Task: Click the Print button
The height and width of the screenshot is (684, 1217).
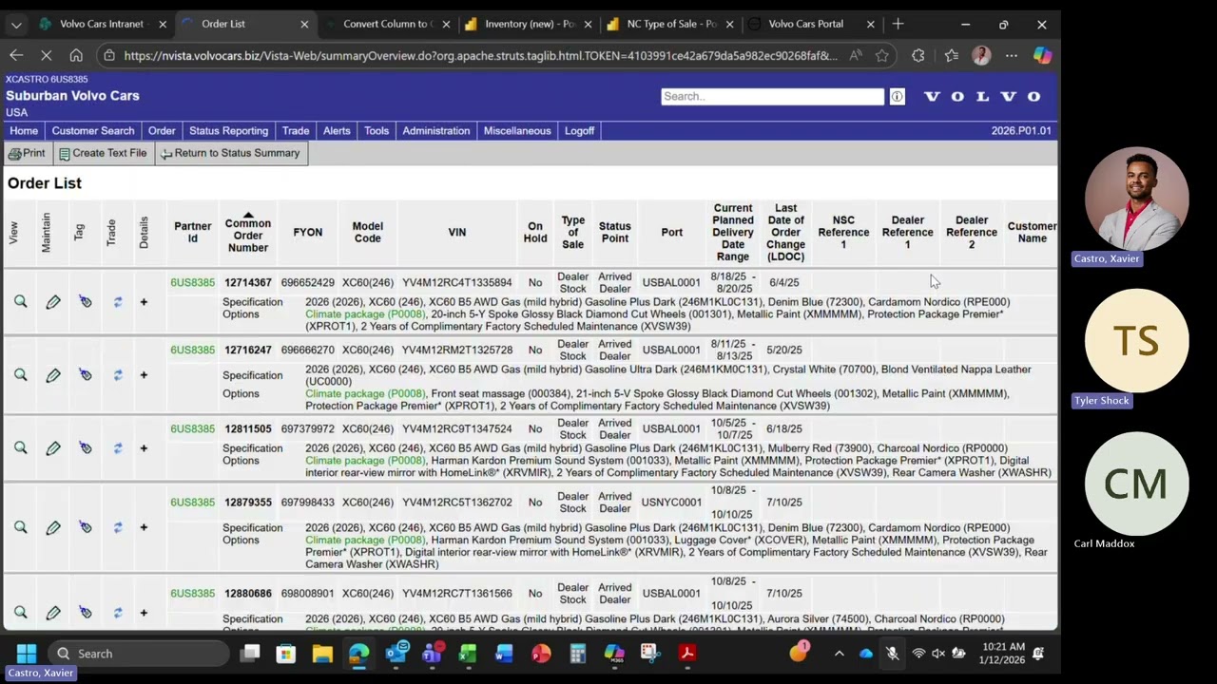Action: click(x=27, y=153)
